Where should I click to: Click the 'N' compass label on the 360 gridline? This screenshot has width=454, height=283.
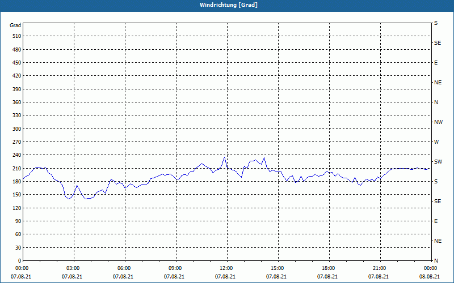pos(436,102)
